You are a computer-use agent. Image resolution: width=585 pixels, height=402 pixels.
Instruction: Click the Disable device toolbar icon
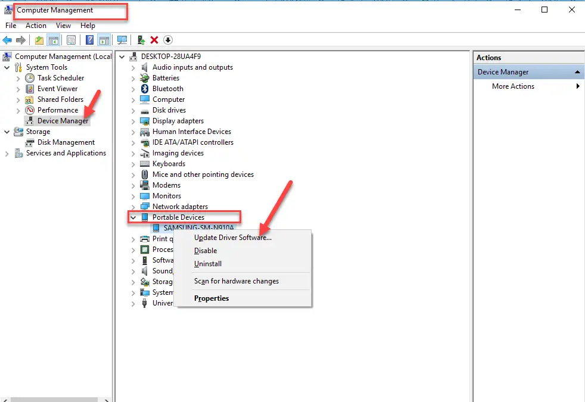(167, 40)
